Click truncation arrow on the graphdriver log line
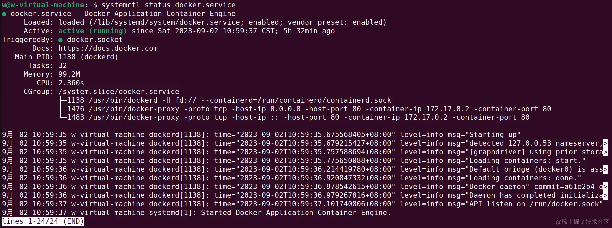 [x=605, y=152]
